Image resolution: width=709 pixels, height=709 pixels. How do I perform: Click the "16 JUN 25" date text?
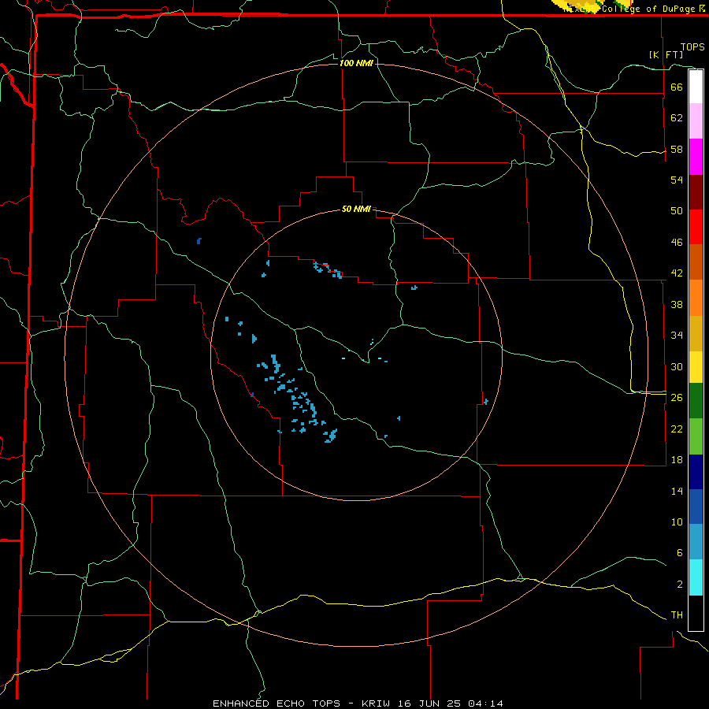point(430,703)
